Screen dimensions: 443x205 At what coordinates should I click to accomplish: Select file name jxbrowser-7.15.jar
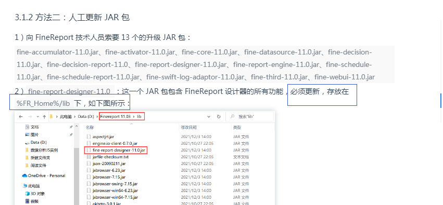tap(109, 177)
